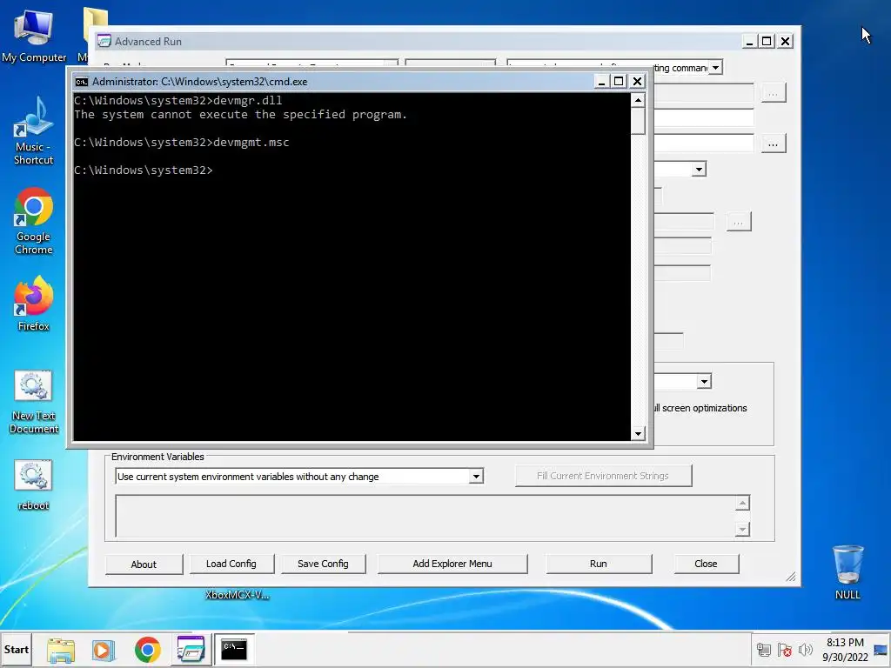
Task: Click the last empty C:\Windows\system32> prompt
Action: pyautogui.click(x=144, y=170)
